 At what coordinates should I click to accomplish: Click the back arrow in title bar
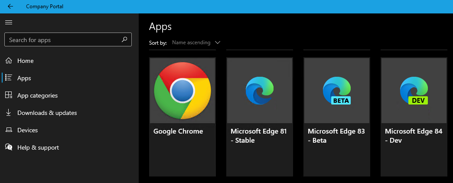(x=10, y=7)
